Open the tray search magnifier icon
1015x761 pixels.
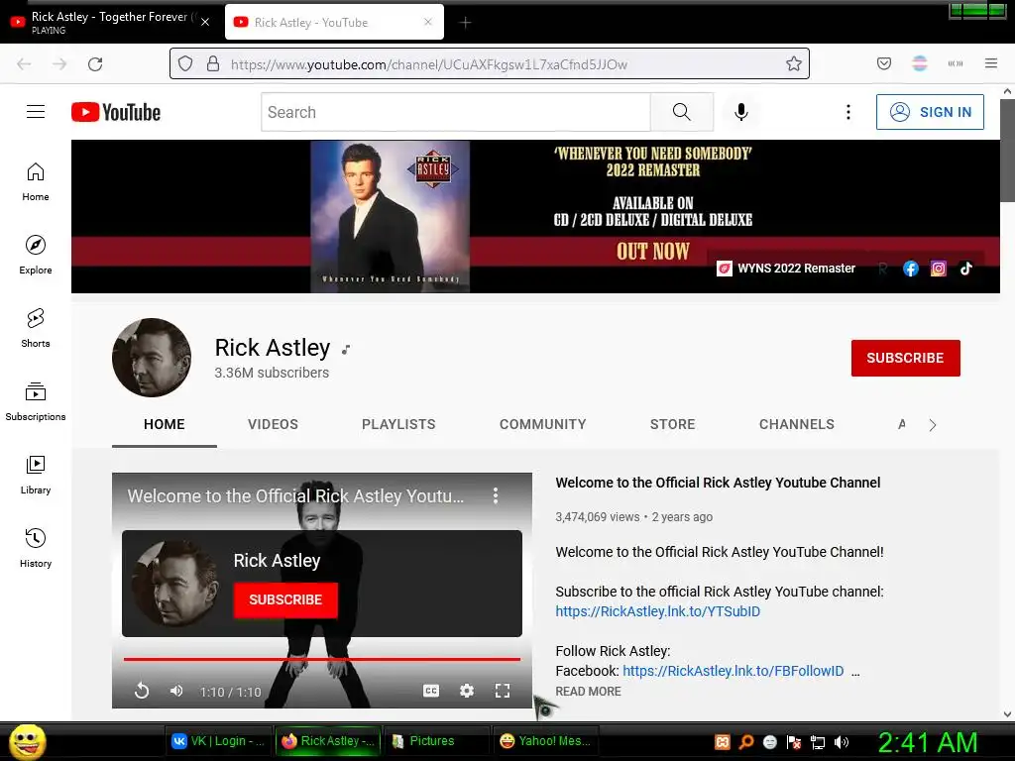click(745, 741)
